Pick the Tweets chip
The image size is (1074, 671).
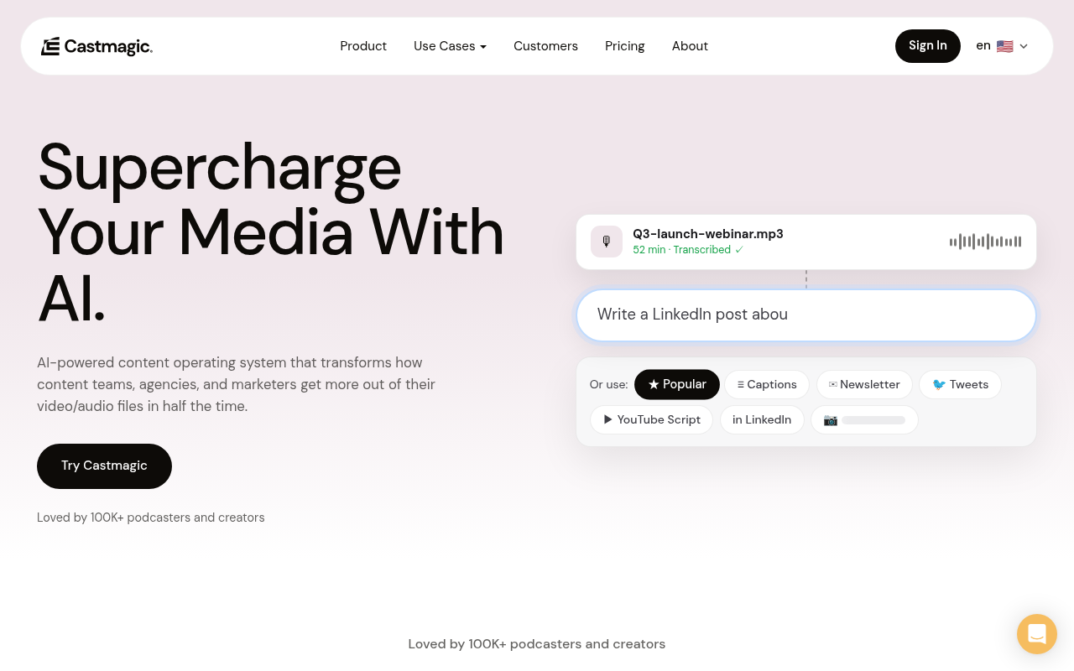click(961, 384)
